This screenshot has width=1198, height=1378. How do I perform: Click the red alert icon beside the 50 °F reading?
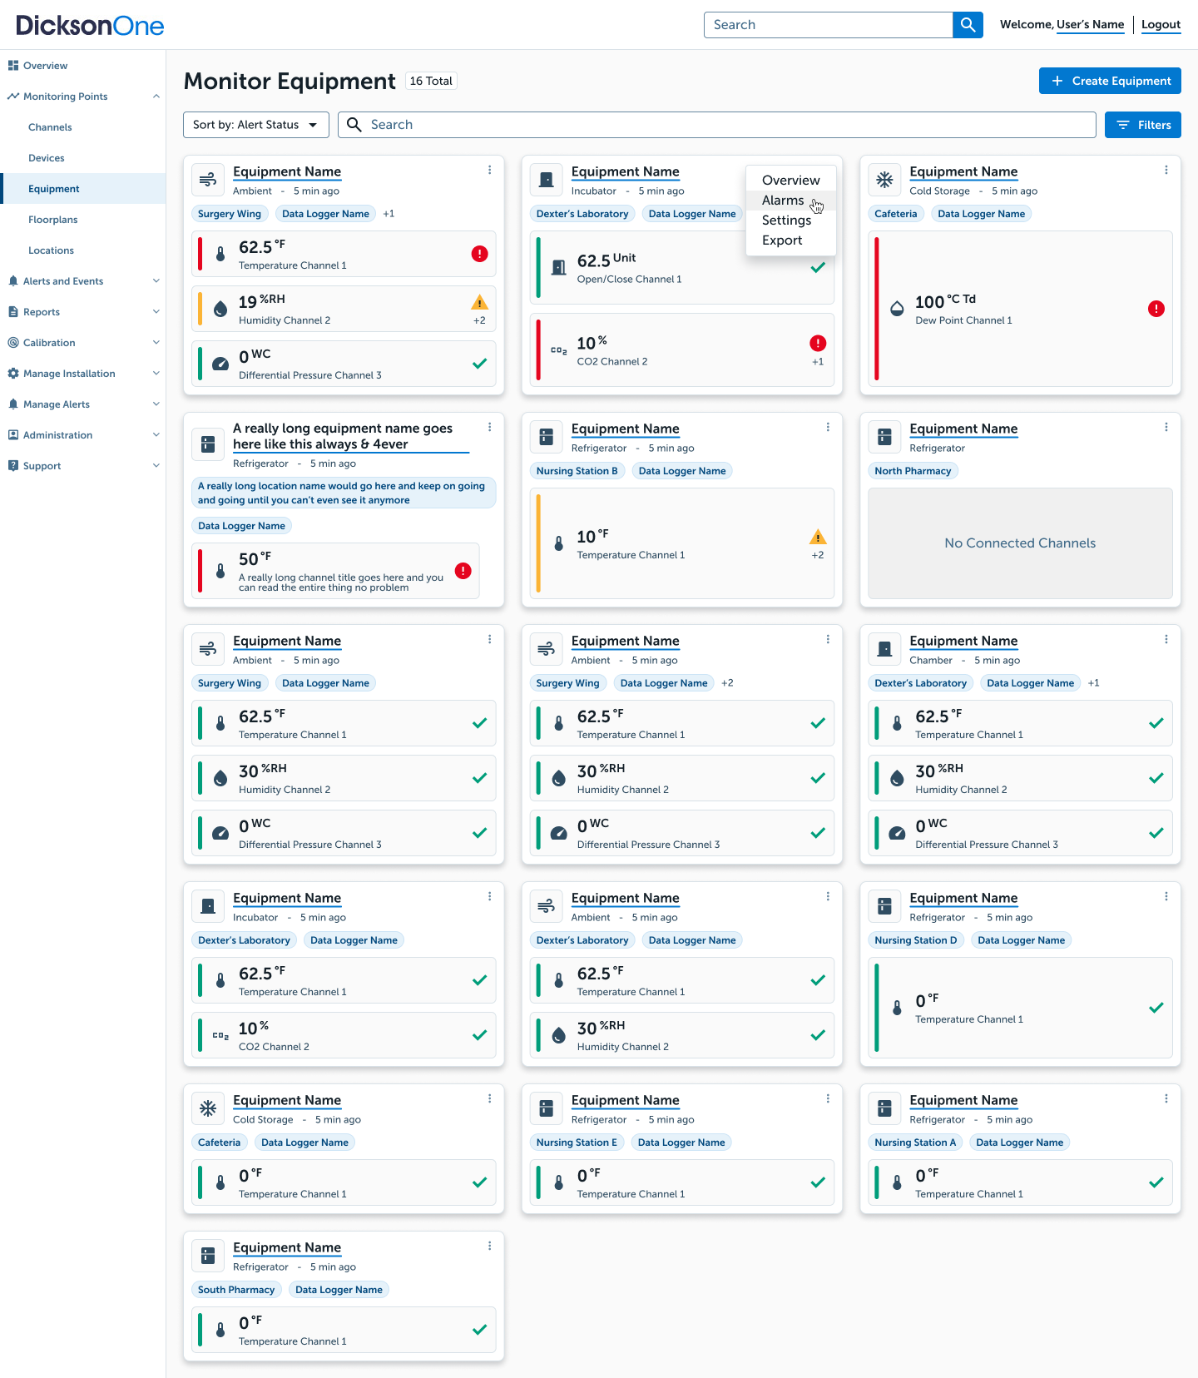[x=463, y=571]
